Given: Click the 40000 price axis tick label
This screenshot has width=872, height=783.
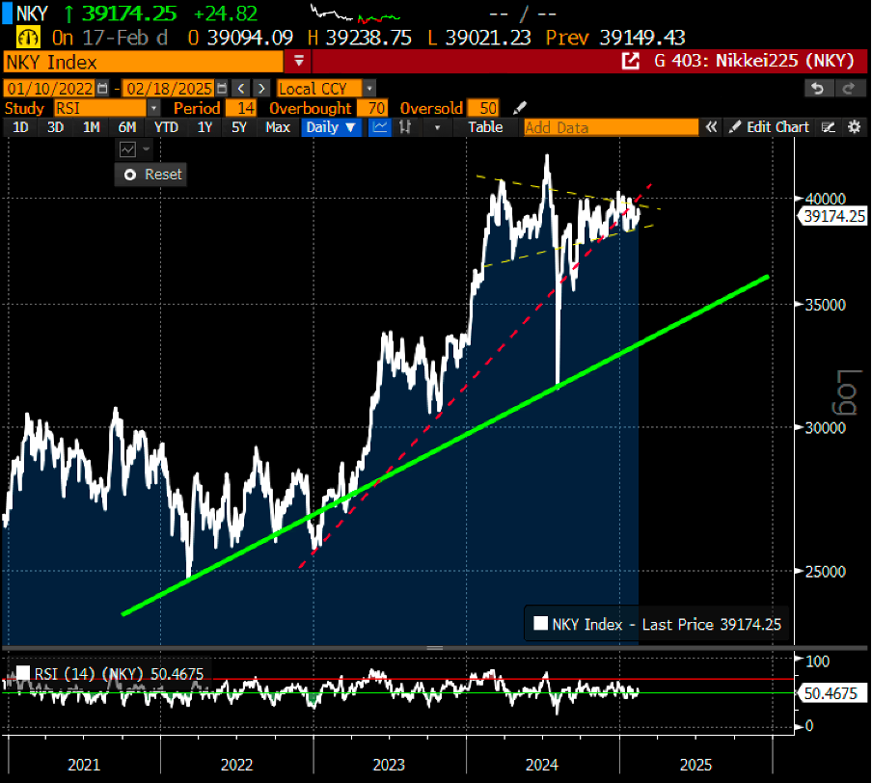Looking at the screenshot, I should tap(826, 199).
